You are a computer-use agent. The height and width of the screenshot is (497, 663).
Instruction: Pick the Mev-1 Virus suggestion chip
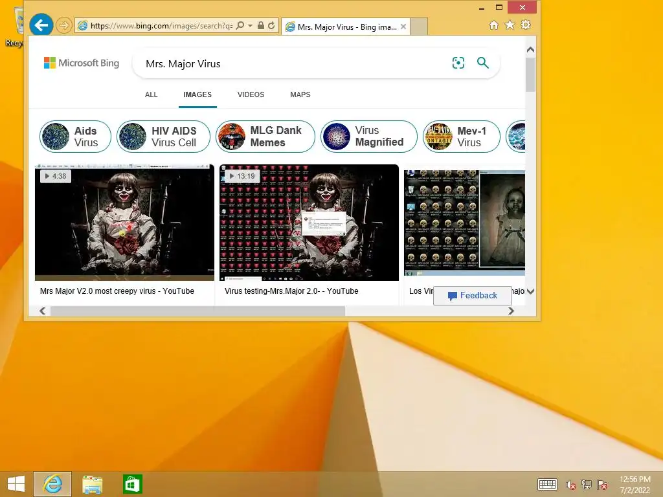pyautogui.click(x=462, y=137)
